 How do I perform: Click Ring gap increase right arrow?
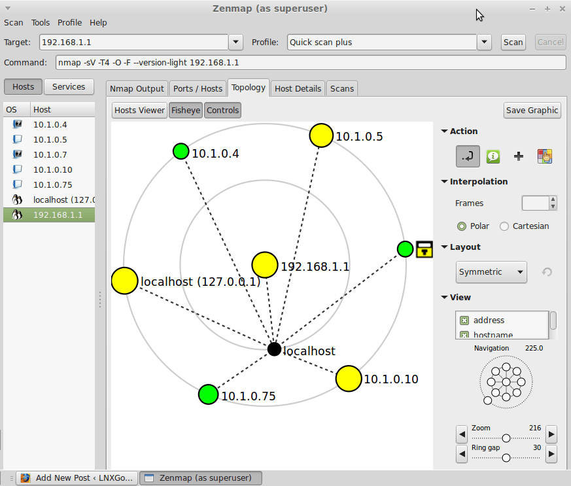pos(551,454)
